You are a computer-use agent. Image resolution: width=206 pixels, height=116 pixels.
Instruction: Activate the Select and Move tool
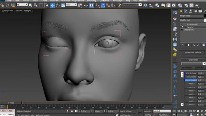[52, 5]
